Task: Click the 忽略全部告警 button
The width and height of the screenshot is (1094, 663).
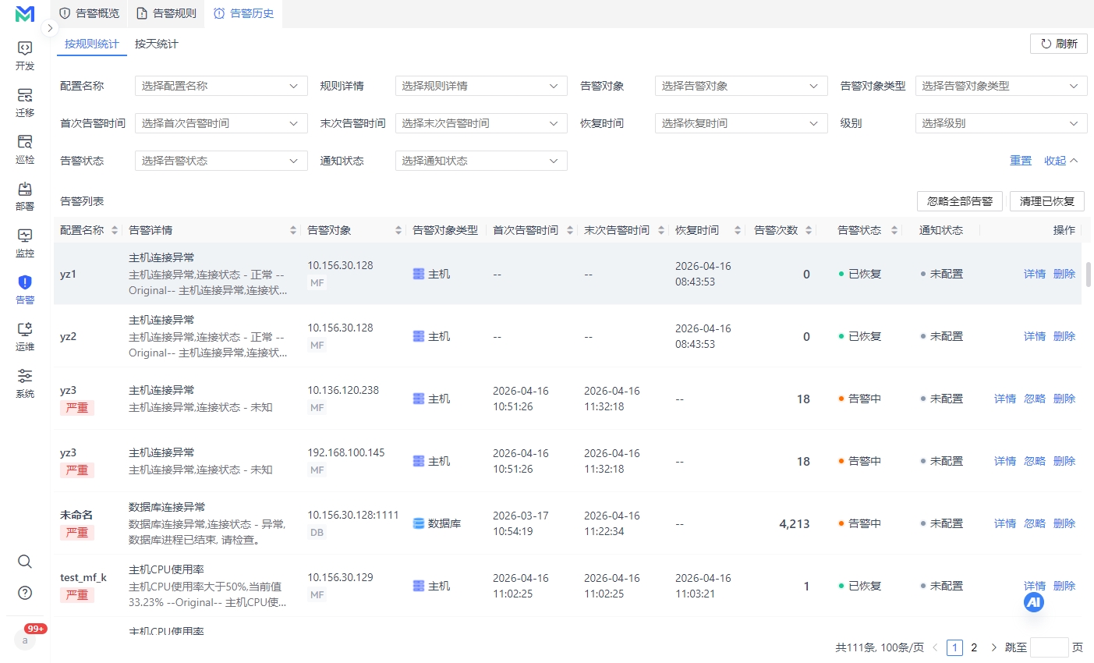Action: pyautogui.click(x=960, y=201)
